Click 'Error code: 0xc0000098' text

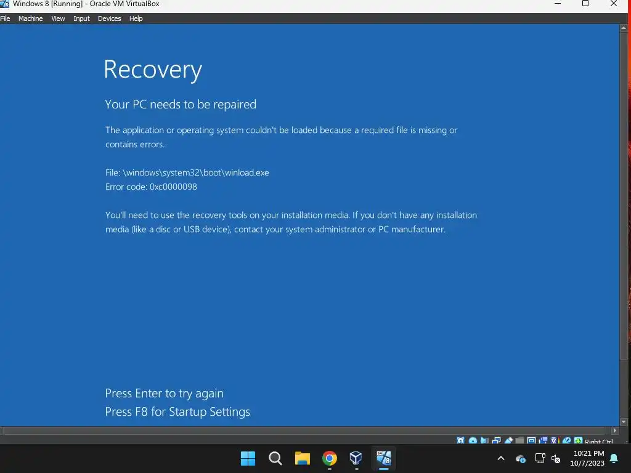(152, 187)
